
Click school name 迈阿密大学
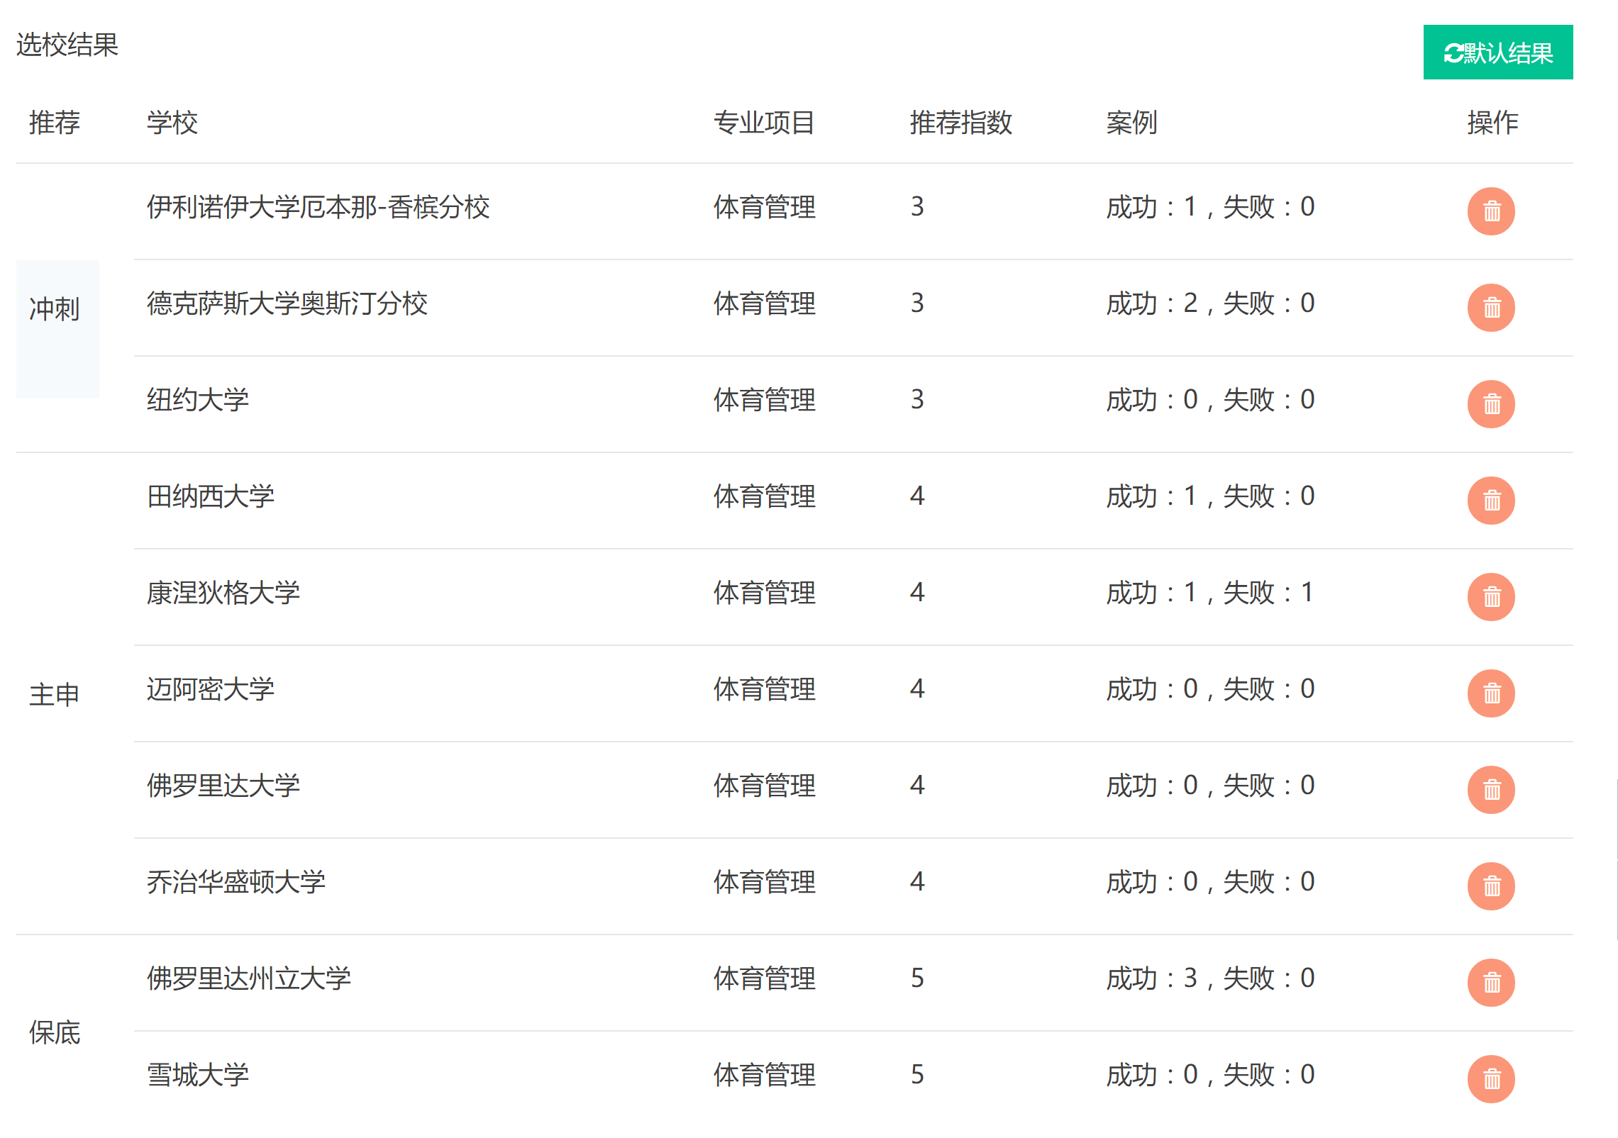211,689
